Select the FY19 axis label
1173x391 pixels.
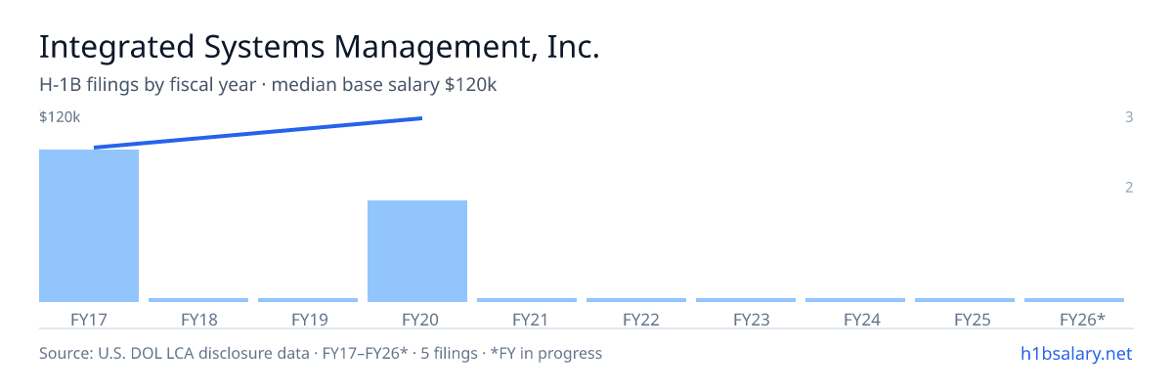[x=308, y=319]
